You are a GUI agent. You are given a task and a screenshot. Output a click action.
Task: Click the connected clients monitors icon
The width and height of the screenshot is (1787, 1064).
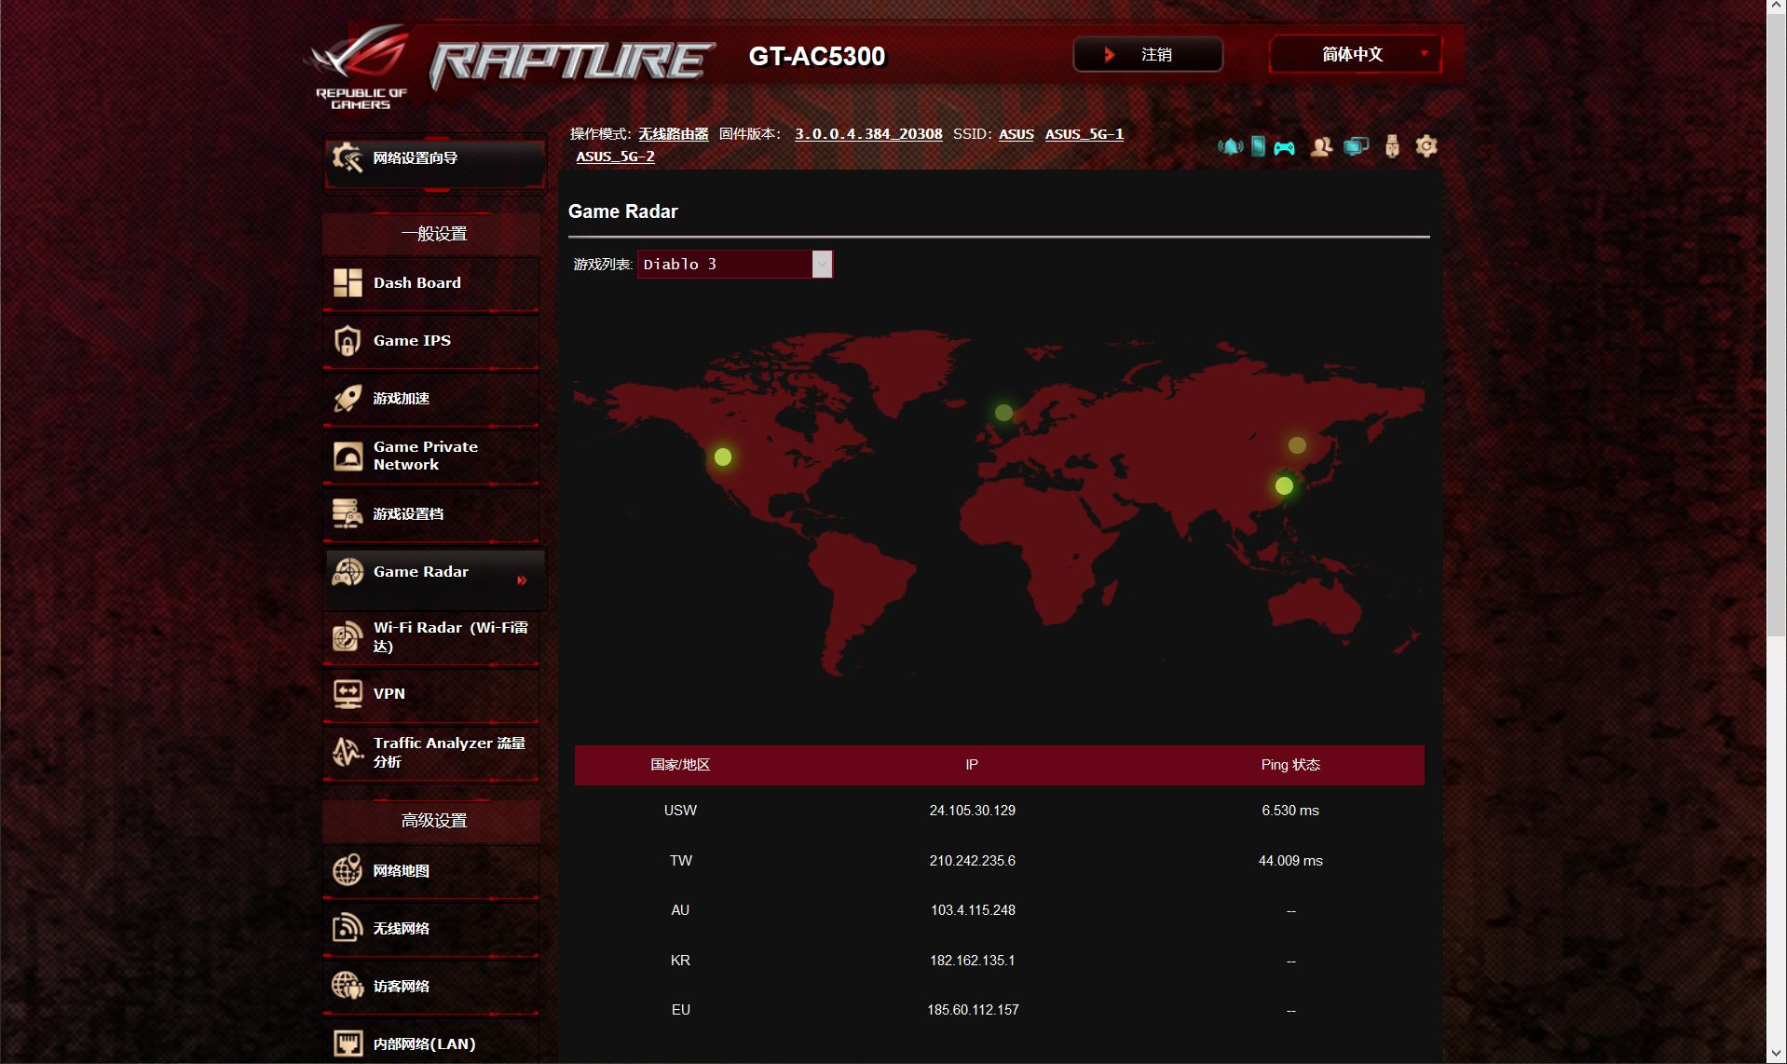[1356, 146]
